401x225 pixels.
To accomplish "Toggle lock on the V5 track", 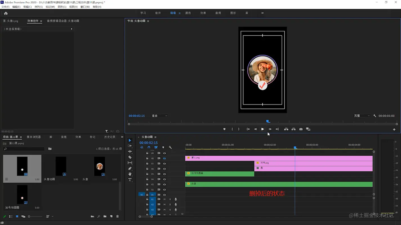I will pos(147,174).
